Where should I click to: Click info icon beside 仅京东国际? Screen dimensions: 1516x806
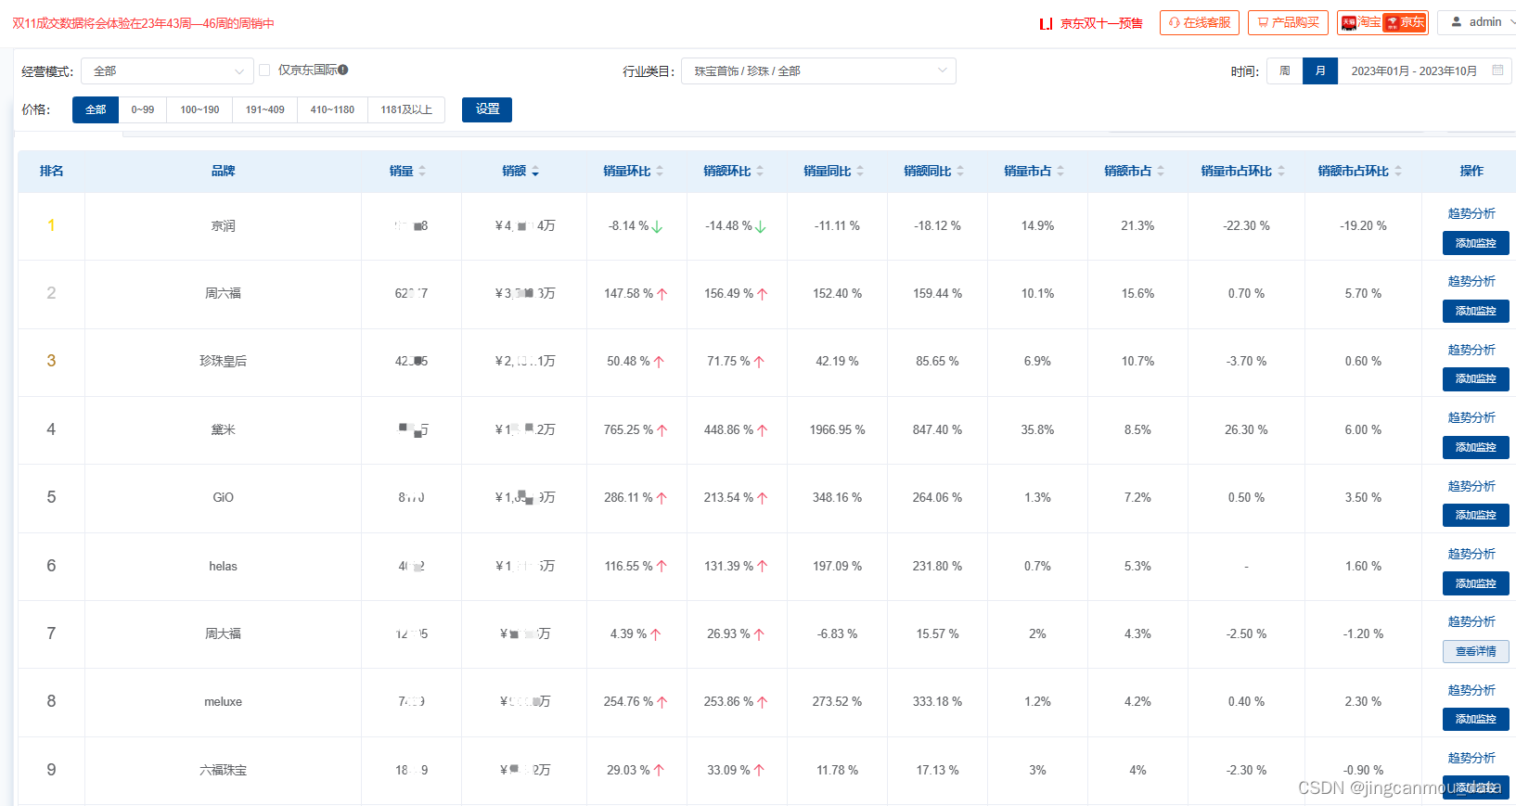coord(343,70)
